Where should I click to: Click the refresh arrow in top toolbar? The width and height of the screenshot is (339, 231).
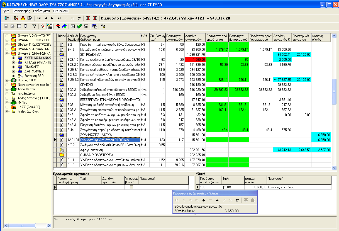(x=79, y=18)
